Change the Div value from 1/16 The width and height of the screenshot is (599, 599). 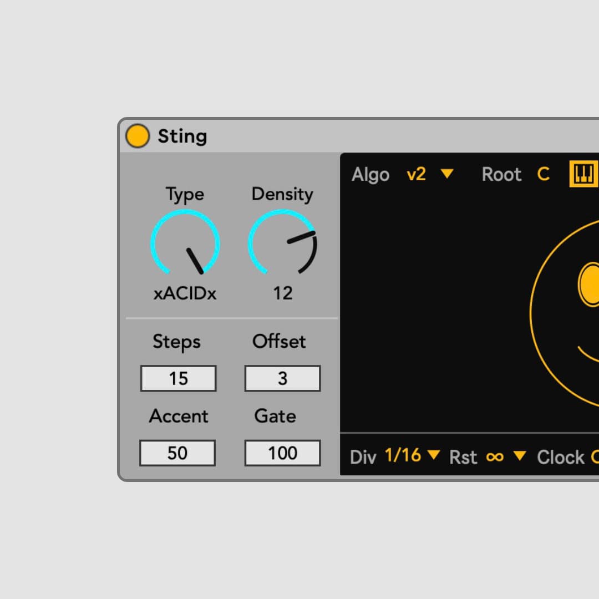pyautogui.click(x=403, y=456)
